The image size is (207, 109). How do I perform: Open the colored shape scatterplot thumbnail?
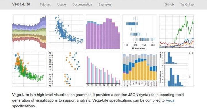click(29, 69)
